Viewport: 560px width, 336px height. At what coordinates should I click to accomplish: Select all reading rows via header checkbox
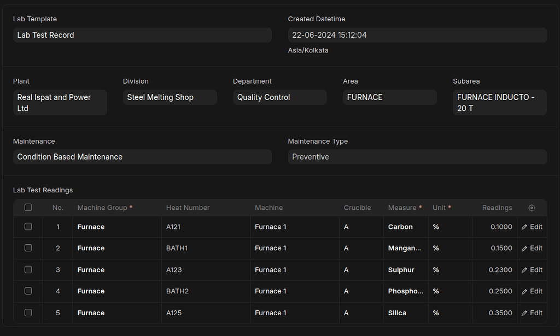(28, 207)
